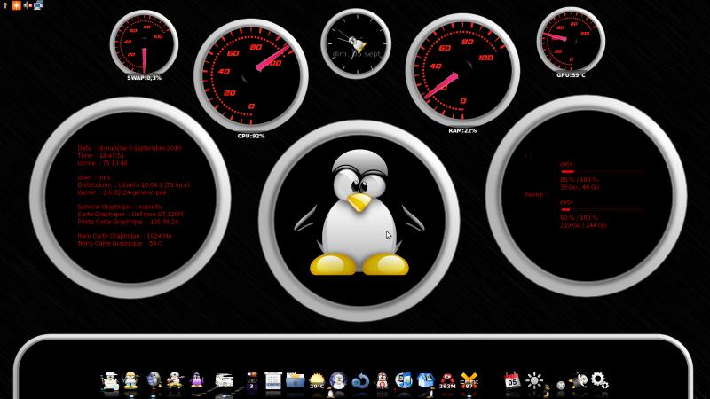Click the 219 Go / 244 Go disk text

pyautogui.click(x=583, y=225)
